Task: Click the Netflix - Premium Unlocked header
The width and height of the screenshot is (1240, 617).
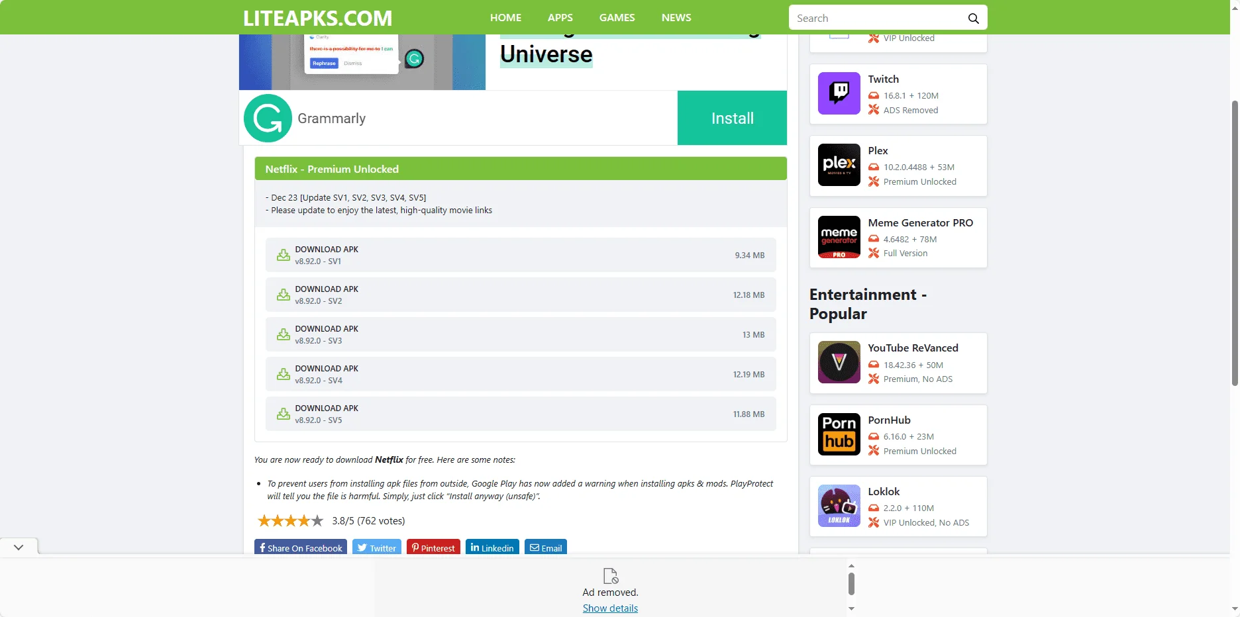Action: pyautogui.click(x=521, y=169)
